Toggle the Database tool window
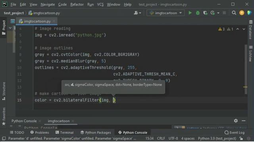The height and width of the screenshot is (142, 254). click(250, 30)
